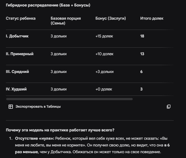186x158 pixels.
Task: Click the total value 18 cell
Action: (142, 36)
